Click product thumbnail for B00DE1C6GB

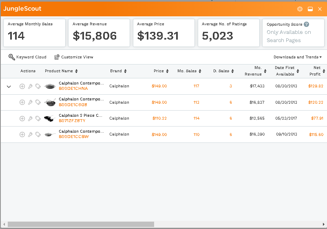click(50, 102)
